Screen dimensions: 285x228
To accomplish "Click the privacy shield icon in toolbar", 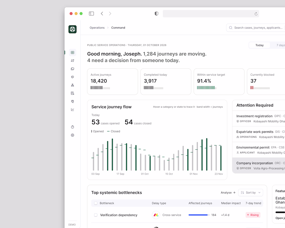I will tap(156, 14).
